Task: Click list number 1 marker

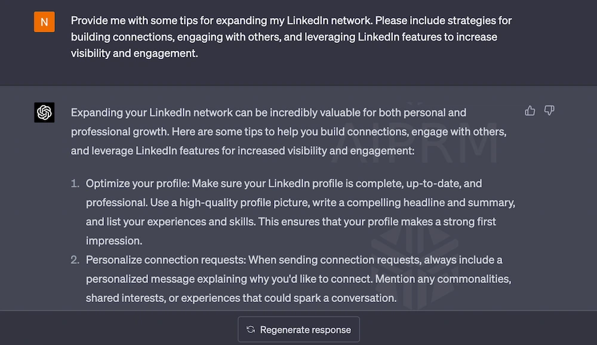Action: point(75,184)
